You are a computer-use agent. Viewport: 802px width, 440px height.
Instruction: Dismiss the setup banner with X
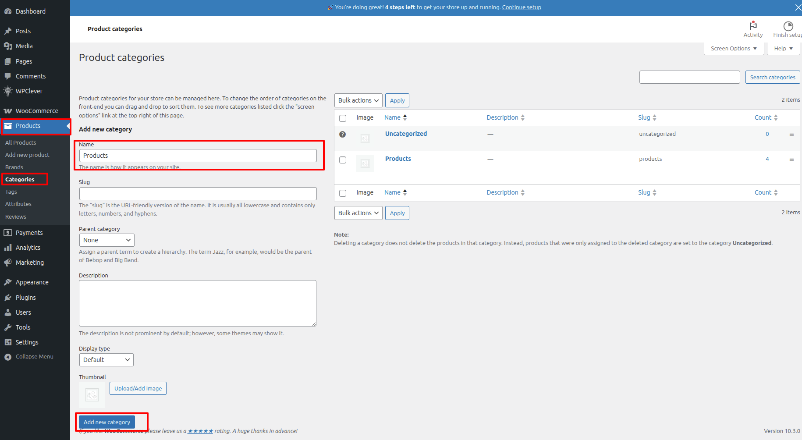pyautogui.click(x=798, y=7)
